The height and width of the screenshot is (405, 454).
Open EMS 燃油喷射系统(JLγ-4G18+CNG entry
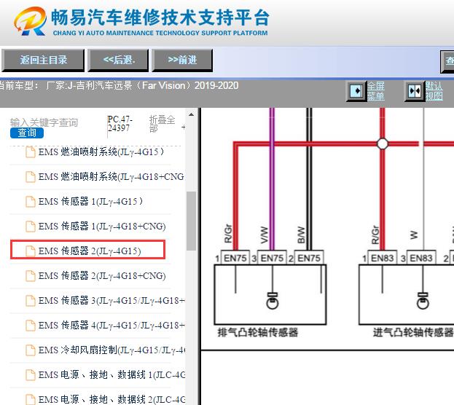tap(111, 176)
